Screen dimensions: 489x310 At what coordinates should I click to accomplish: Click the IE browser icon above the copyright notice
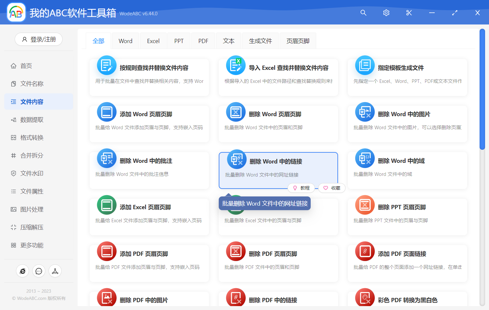click(22, 271)
